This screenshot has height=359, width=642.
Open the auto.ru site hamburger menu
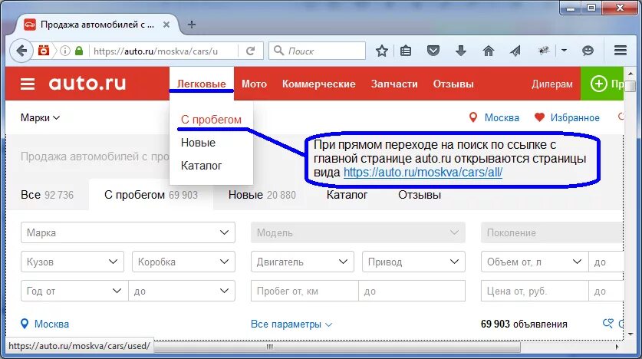coord(28,84)
